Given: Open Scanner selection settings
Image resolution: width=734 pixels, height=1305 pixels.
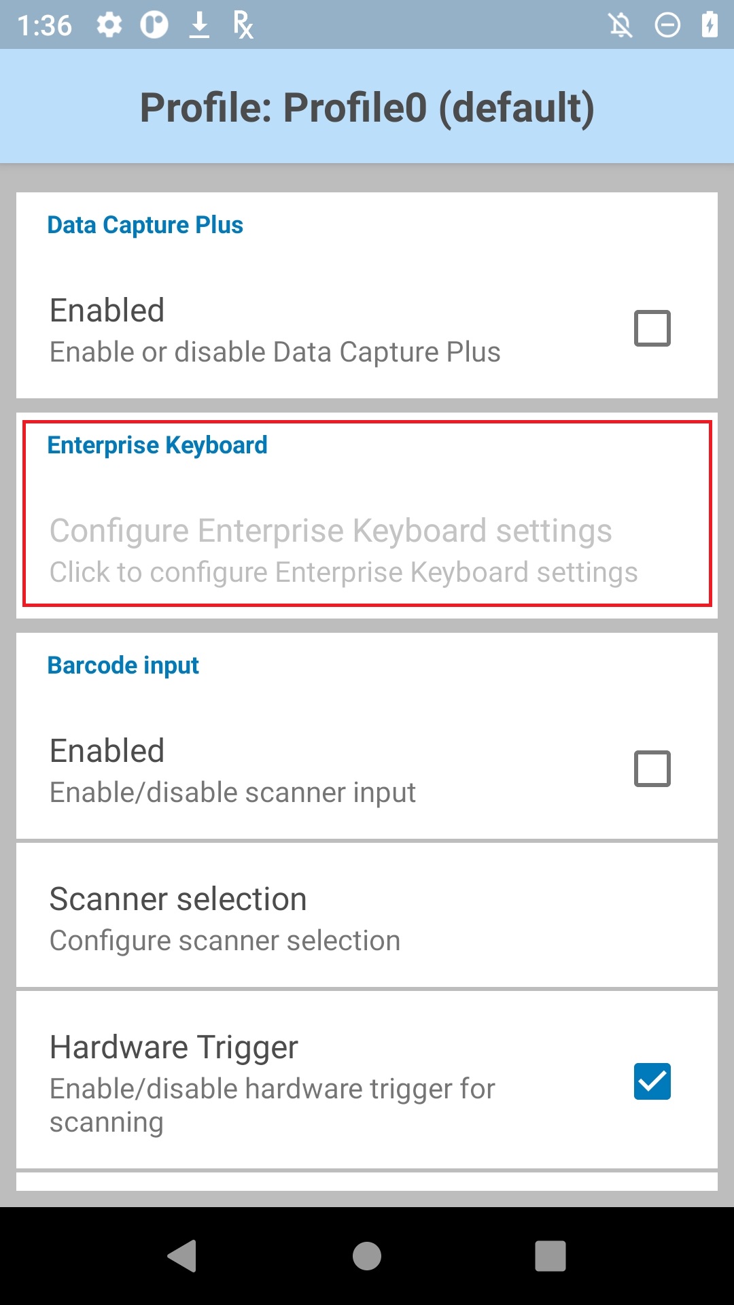Looking at the screenshot, I should coord(367,916).
